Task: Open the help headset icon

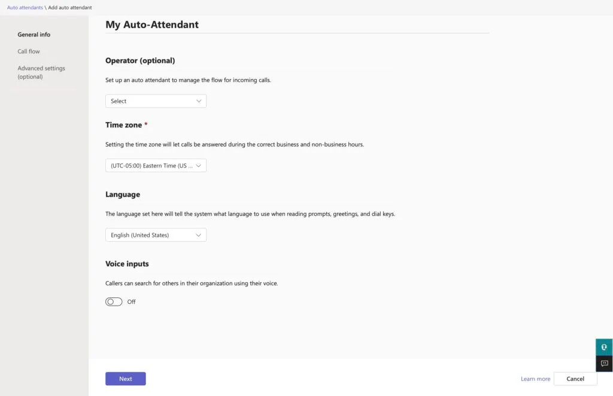Action: 604,347
